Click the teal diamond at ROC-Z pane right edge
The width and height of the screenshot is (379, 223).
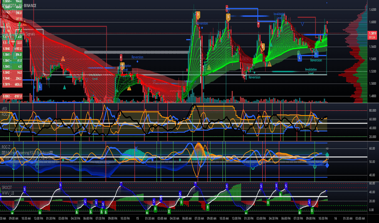click(327, 154)
